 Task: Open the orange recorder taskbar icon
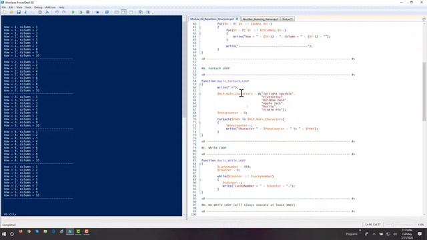point(86,231)
